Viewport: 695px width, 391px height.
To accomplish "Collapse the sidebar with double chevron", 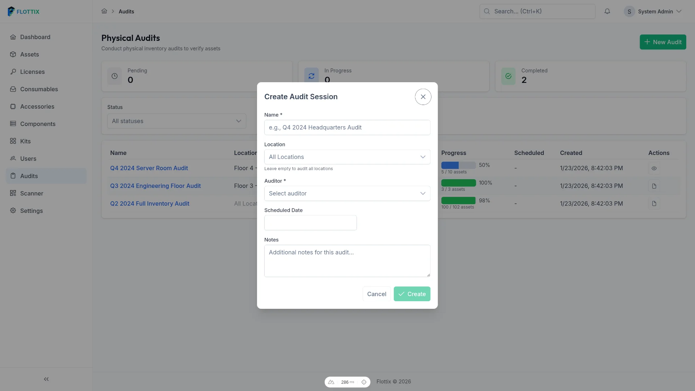I will pyautogui.click(x=46, y=379).
